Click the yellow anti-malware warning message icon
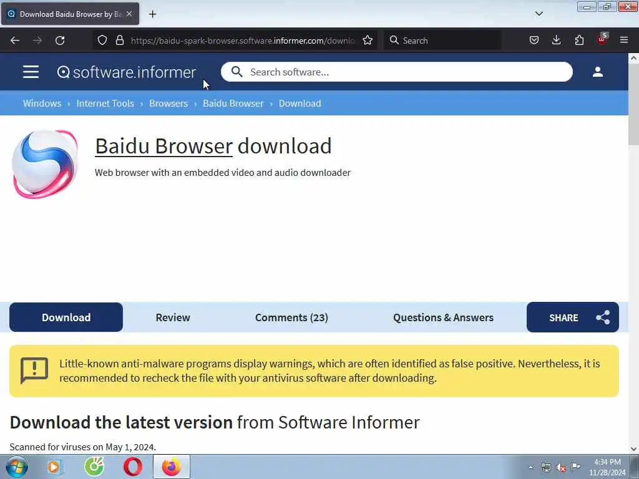Viewport: 639px width, 479px height. coord(34,370)
